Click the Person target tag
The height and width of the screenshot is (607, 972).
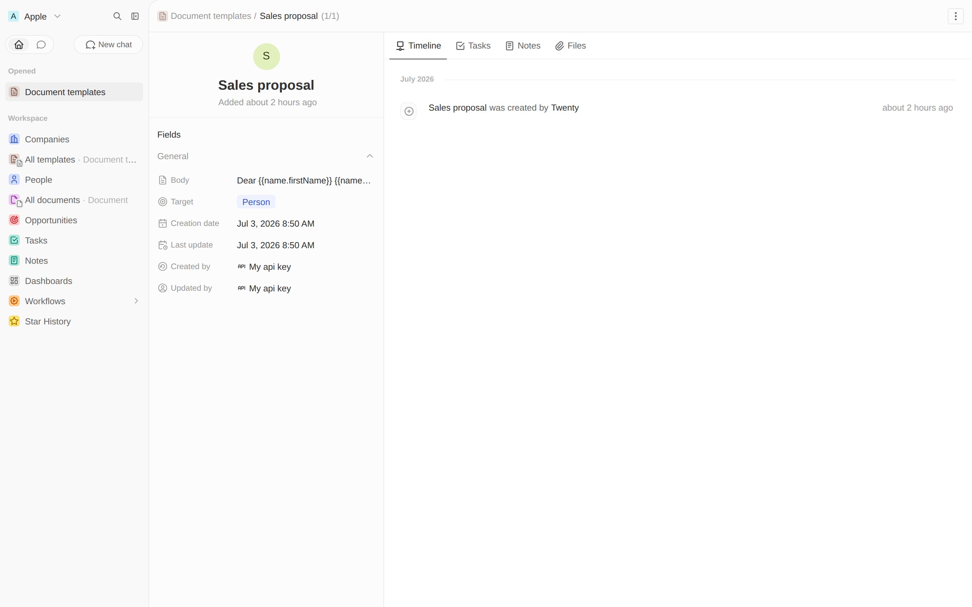tap(256, 202)
